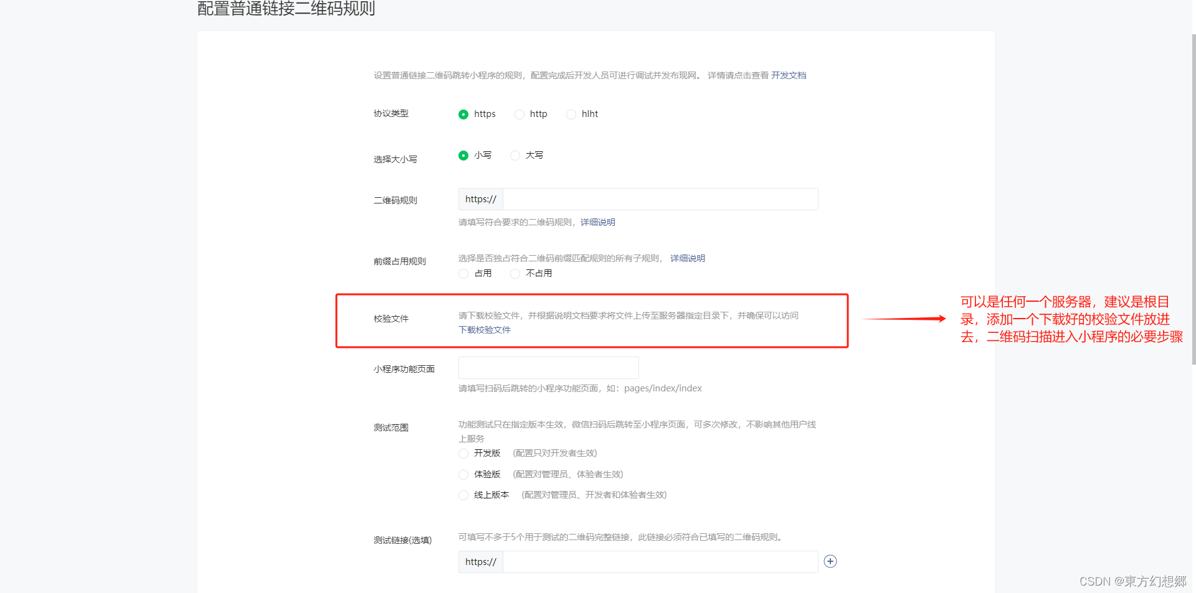1196x593 pixels.
Task: Choose 大写 uppercase option
Action: 515,156
